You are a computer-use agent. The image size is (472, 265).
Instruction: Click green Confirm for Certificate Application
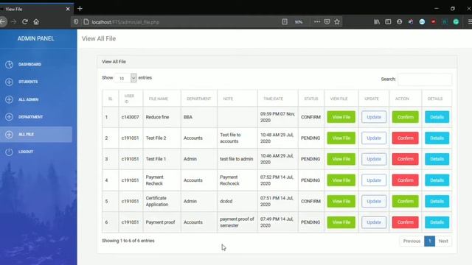[x=405, y=201]
